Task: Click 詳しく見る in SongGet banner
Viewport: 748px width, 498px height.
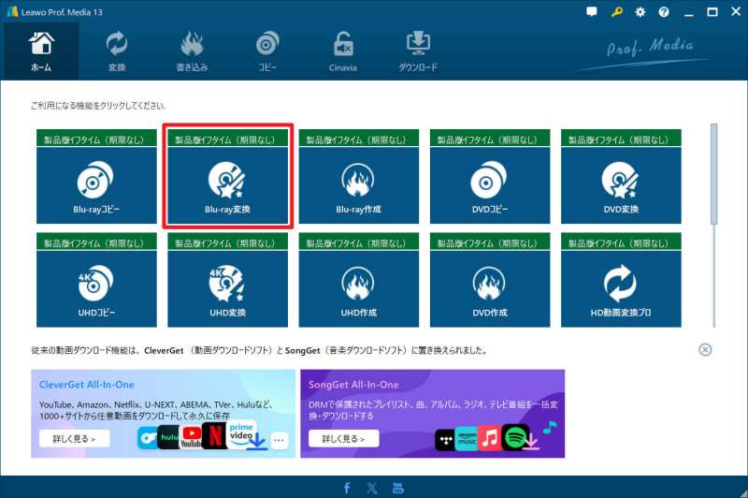Action: tap(344, 438)
